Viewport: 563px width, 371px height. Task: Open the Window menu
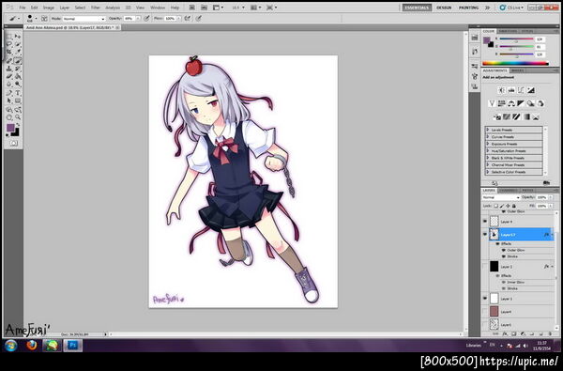(x=158, y=8)
